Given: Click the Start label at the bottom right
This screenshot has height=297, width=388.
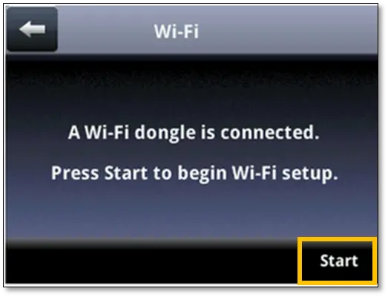Looking at the screenshot, I should pyautogui.click(x=339, y=261).
